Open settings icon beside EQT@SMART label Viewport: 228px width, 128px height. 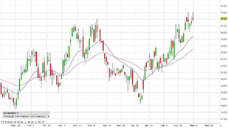pos(18,113)
